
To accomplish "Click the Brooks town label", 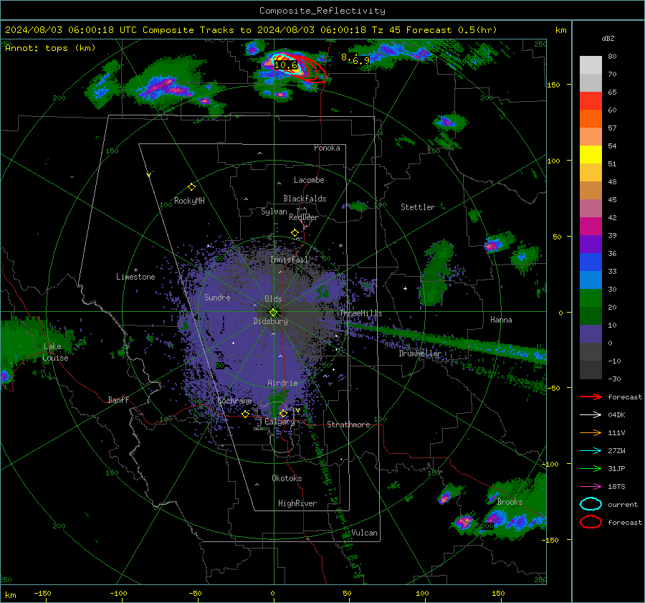I will [x=510, y=502].
